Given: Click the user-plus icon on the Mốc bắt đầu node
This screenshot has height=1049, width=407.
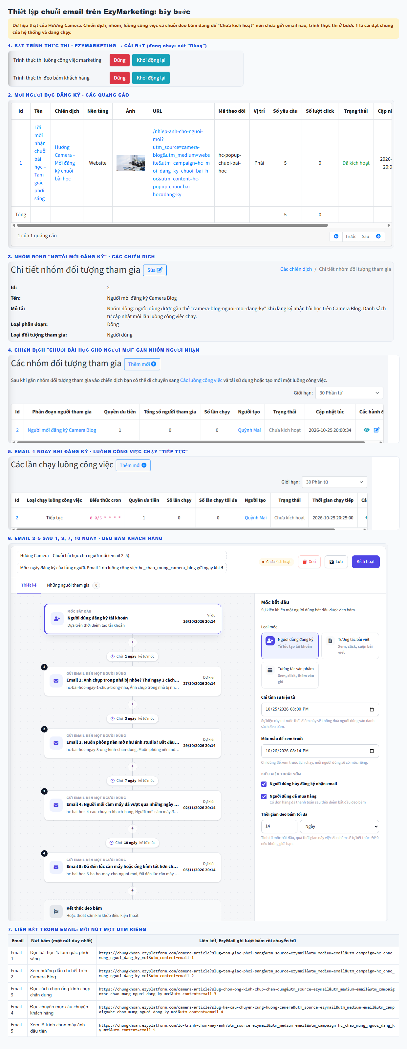Looking at the screenshot, I should click(x=57, y=618).
